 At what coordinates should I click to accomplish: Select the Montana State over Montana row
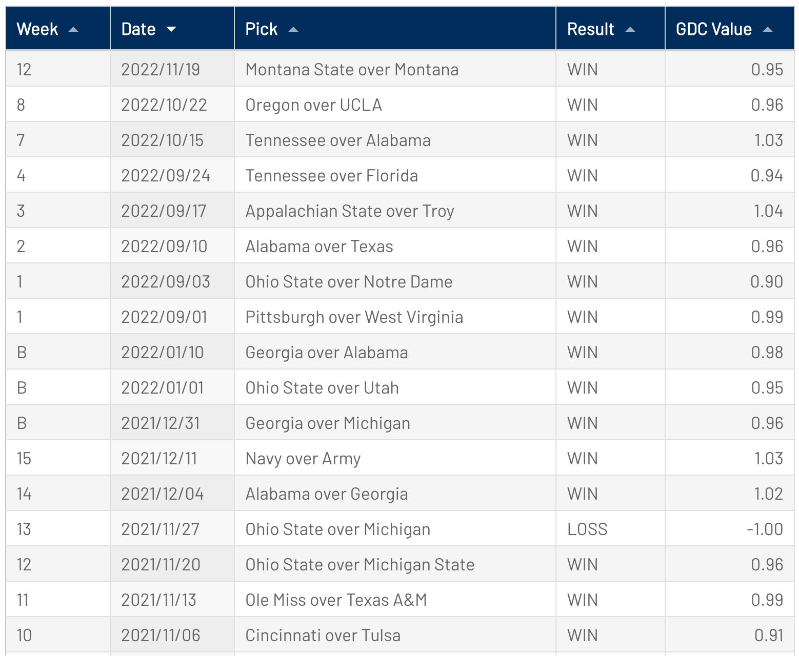tap(352, 69)
